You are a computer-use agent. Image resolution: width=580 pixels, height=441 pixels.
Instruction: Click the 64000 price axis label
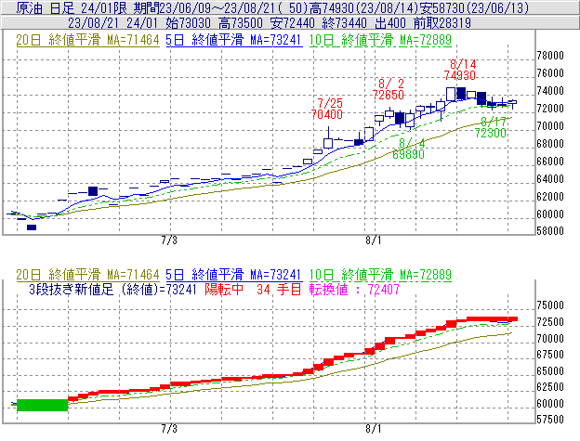coord(550,179)
